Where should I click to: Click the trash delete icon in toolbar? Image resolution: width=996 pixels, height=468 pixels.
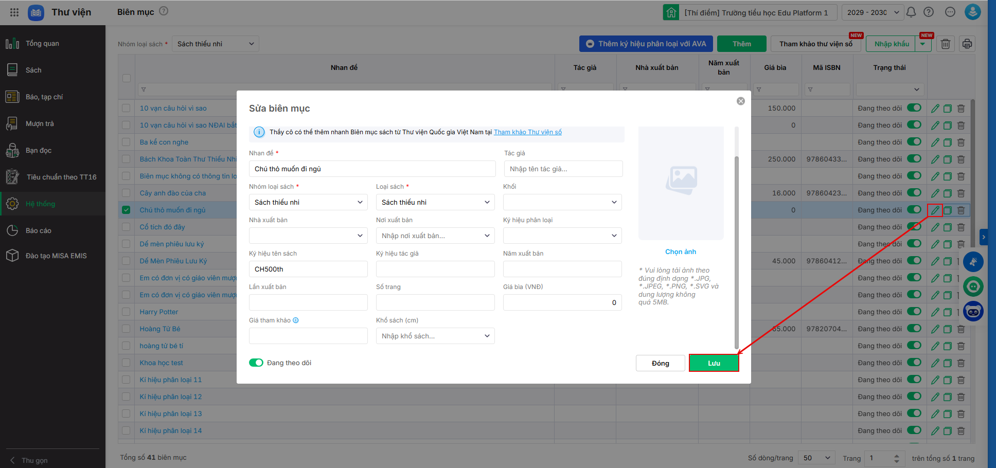click(x=946, y=44)
